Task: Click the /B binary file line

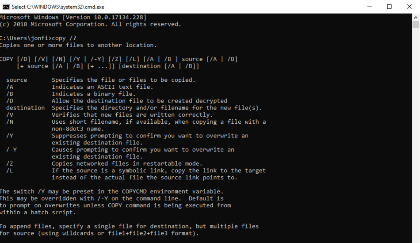Action: point(71,94)
